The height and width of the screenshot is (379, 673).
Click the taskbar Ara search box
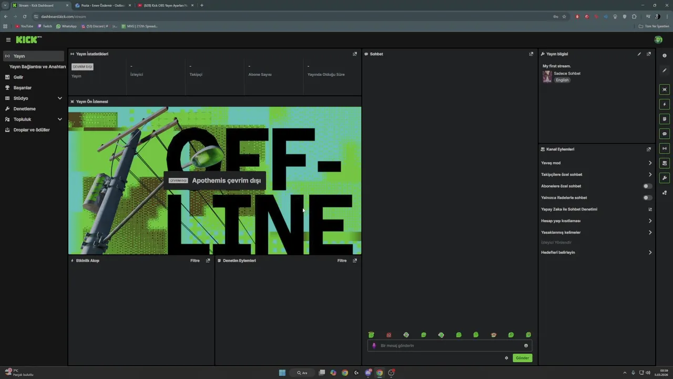(303, 373)
